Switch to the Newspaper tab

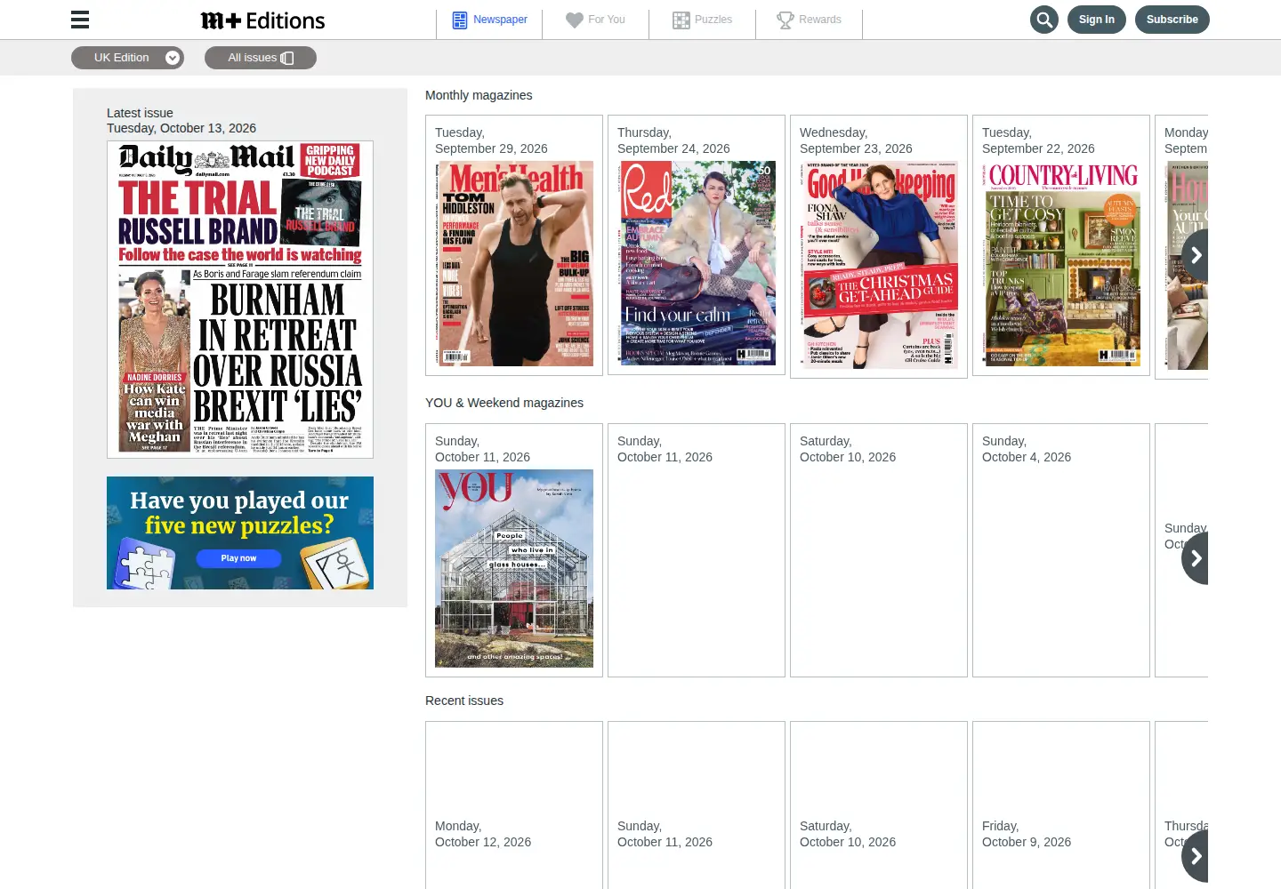click(x=489, y=20)
